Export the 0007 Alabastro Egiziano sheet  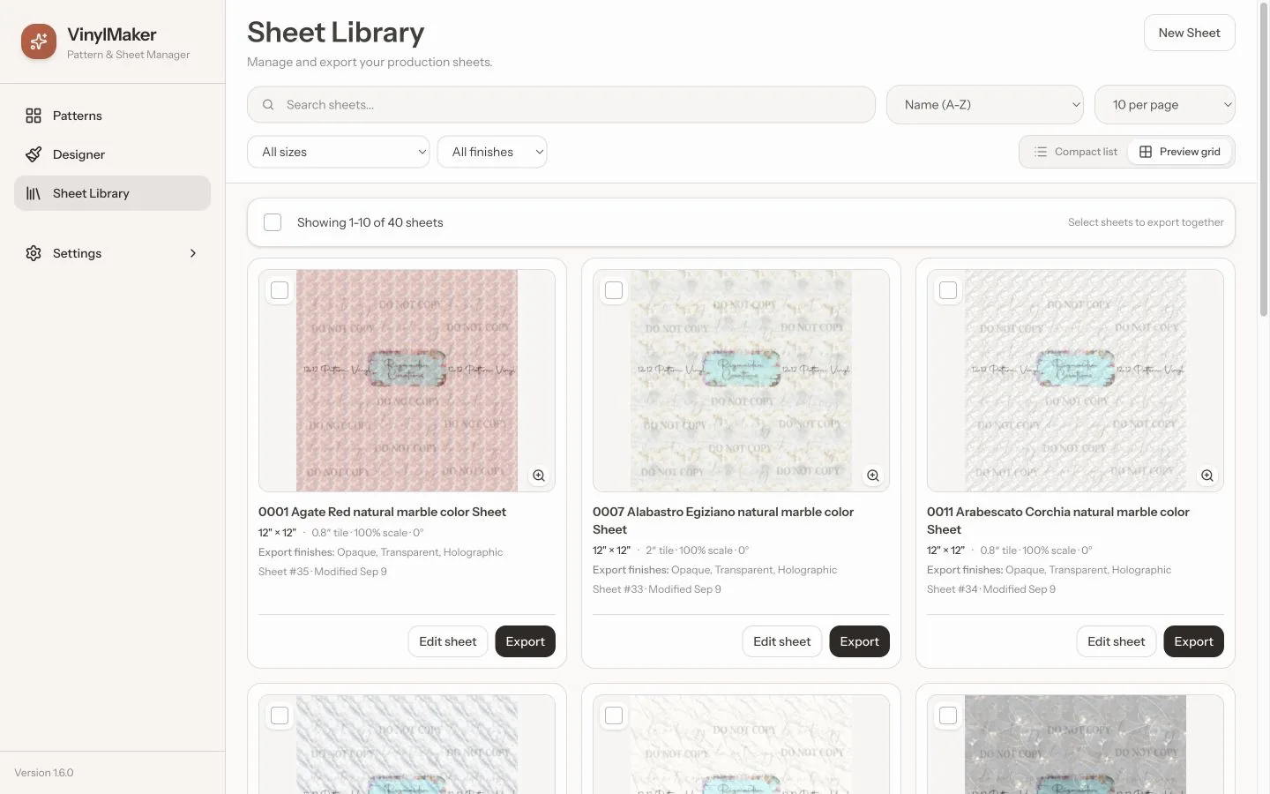859,641
